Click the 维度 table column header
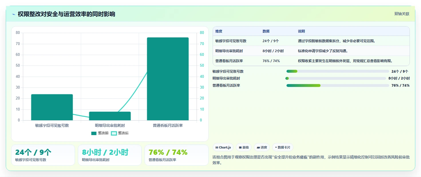421x177 pixels. pos(219,31)
